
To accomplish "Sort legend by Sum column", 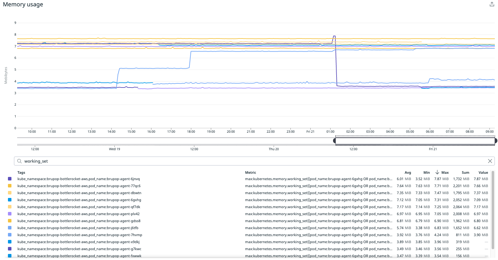I will coord(466,172).
